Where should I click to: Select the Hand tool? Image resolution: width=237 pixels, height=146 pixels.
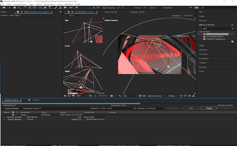[15, 8]
